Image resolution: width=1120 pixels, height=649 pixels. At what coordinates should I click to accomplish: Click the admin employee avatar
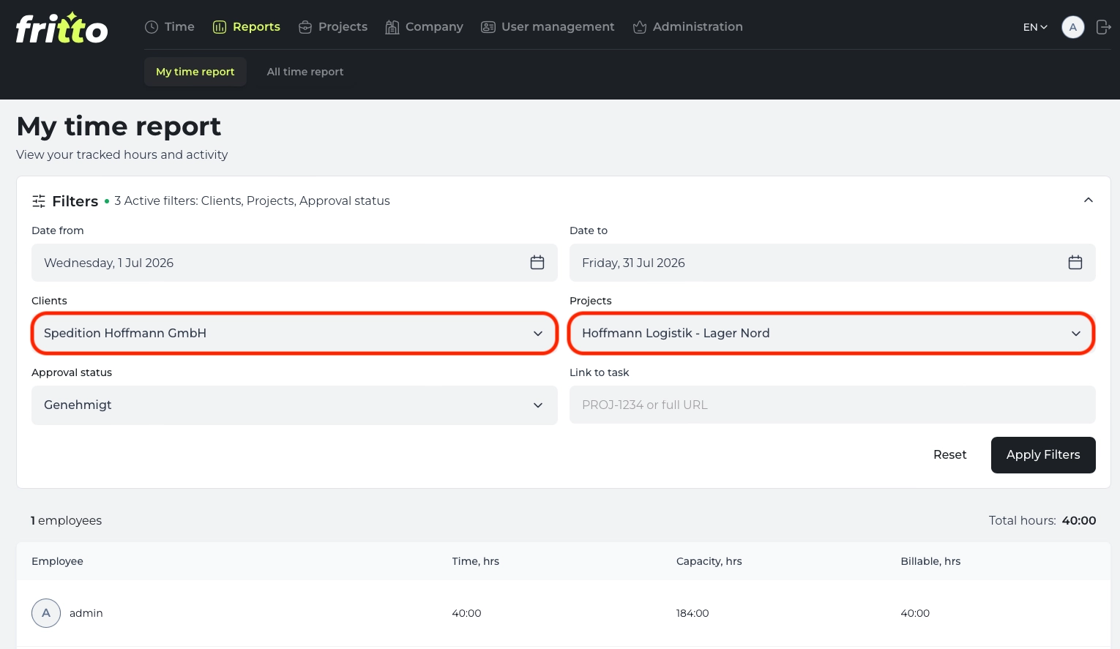[46, 613]
